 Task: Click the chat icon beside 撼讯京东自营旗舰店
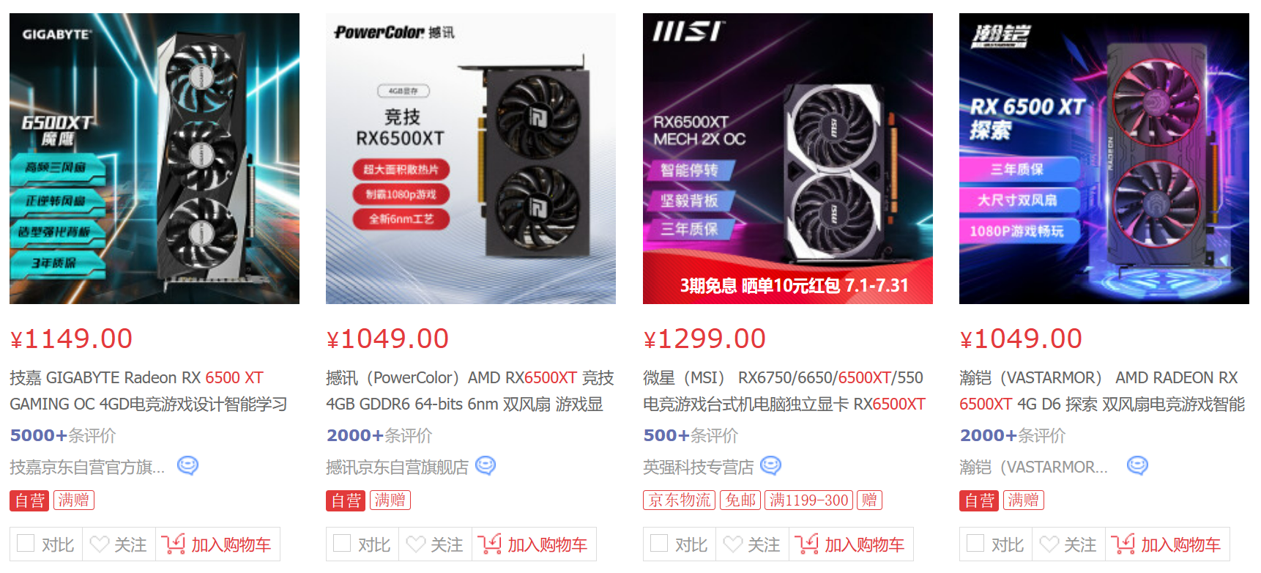point(486,466)
